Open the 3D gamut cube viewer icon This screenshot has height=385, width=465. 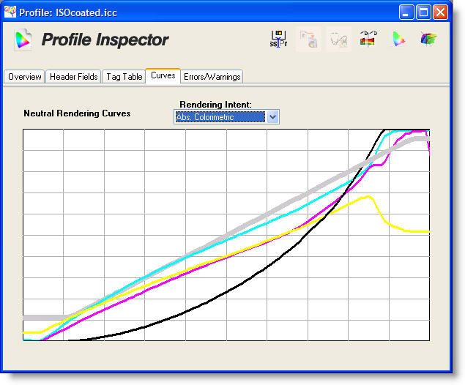428,40
